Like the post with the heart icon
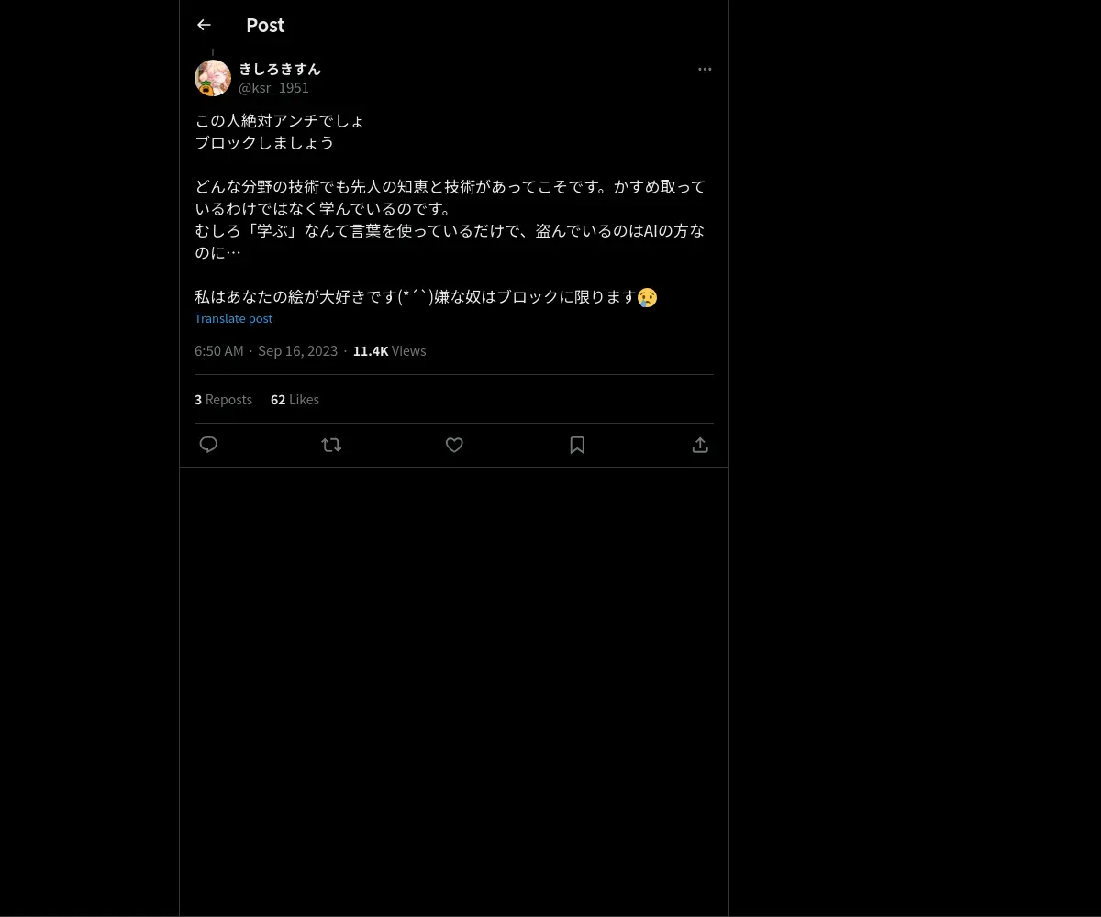 tap(454, 445)
